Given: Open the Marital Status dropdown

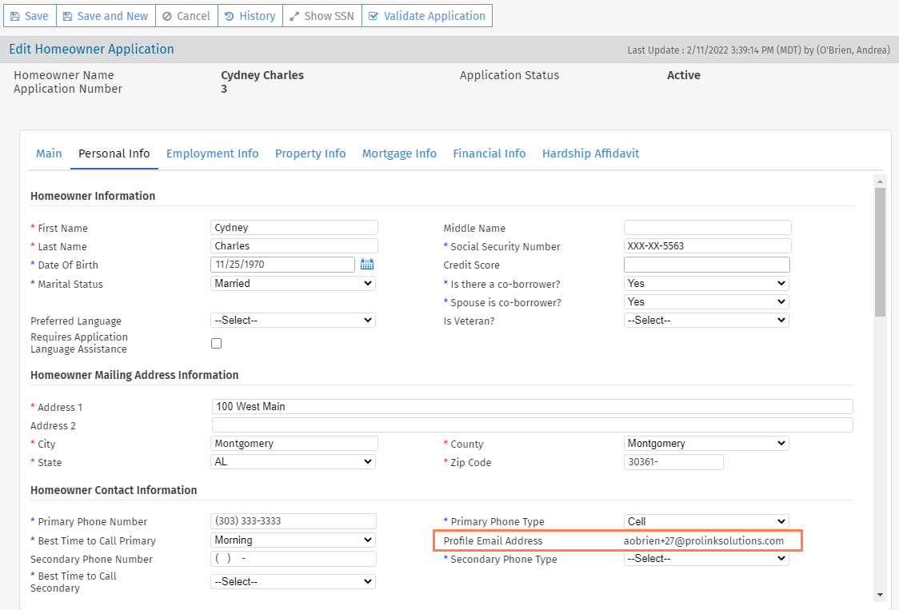Looking at the screenshot, I should (x=293, y=283).
